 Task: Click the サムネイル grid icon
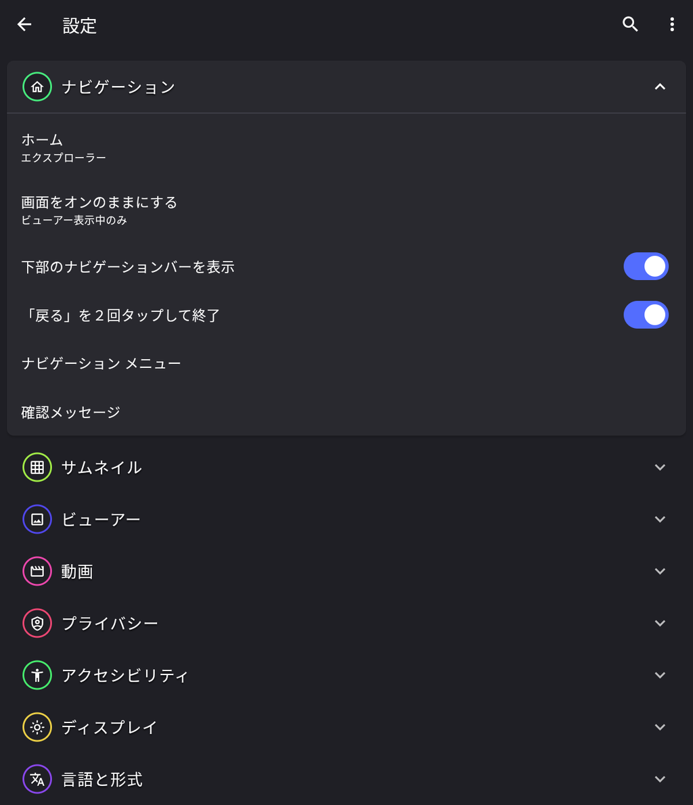(x=37, y=467)
